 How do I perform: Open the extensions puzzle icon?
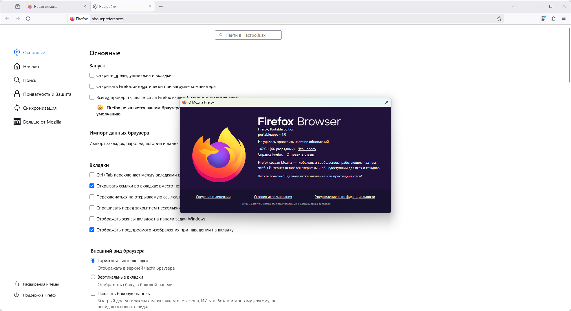tap(553, 19)
